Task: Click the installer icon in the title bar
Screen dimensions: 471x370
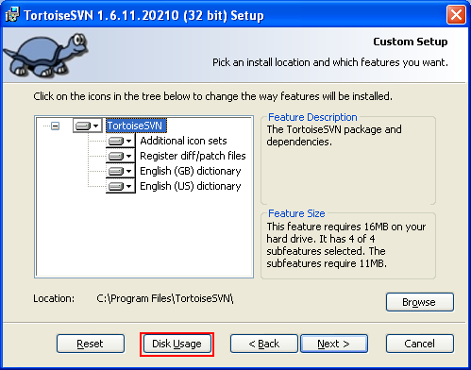Action: coord(12,14)
